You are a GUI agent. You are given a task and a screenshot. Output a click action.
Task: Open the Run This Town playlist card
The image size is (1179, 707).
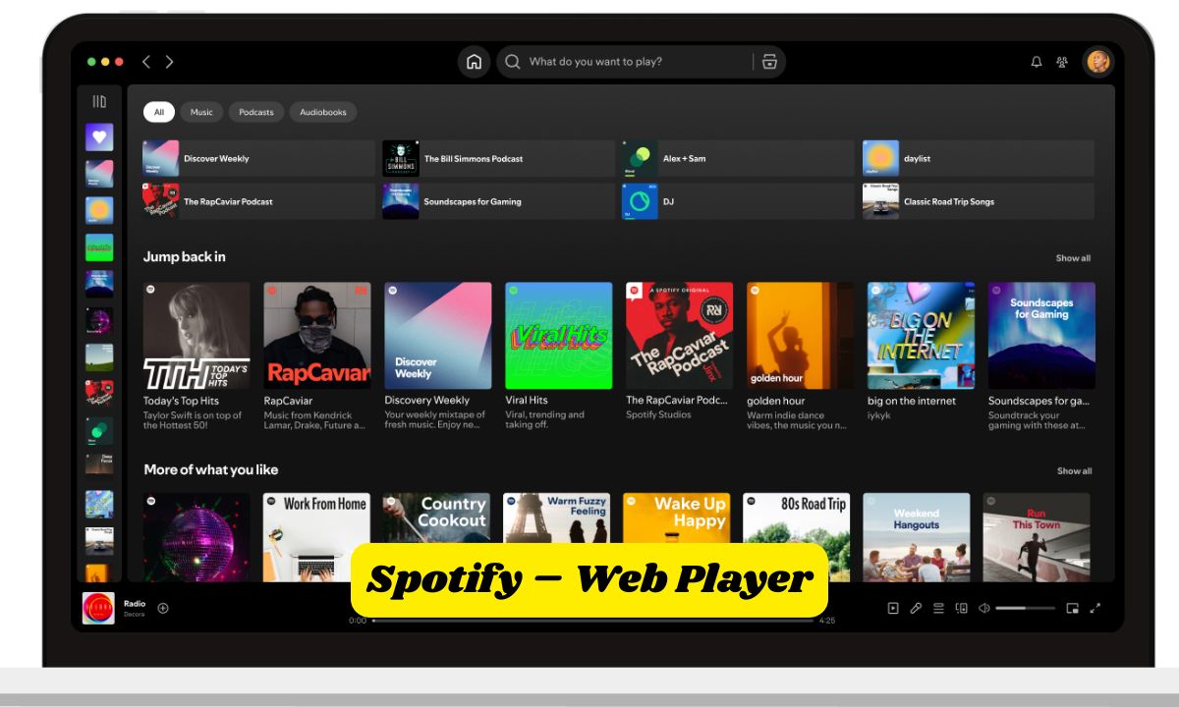(1037, 537)
